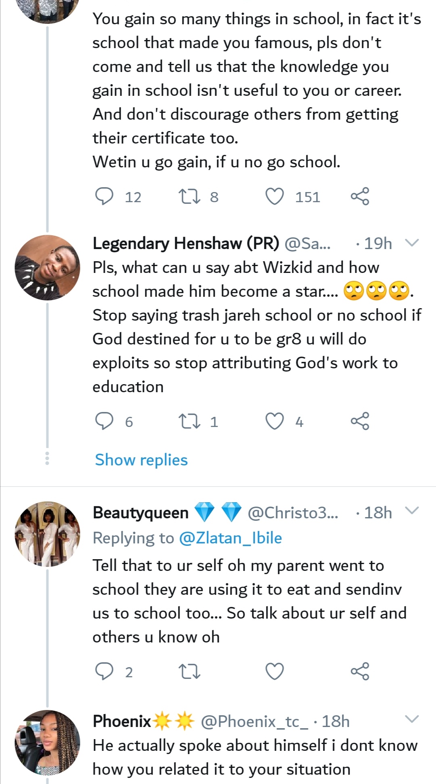Show replies under Legendary Henshaw's tweet
This screenshot has width=436, height=784.
tap(141, 460)
